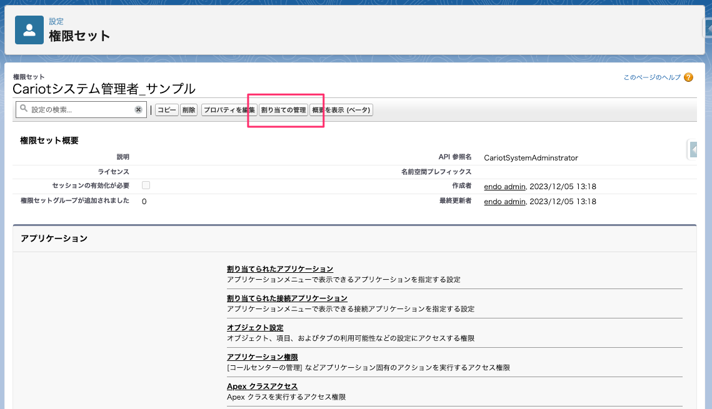Image resolution: width=712 pixels, height=409 pixels.
Task: Click the コピー button
Action: tap(167, 110)
